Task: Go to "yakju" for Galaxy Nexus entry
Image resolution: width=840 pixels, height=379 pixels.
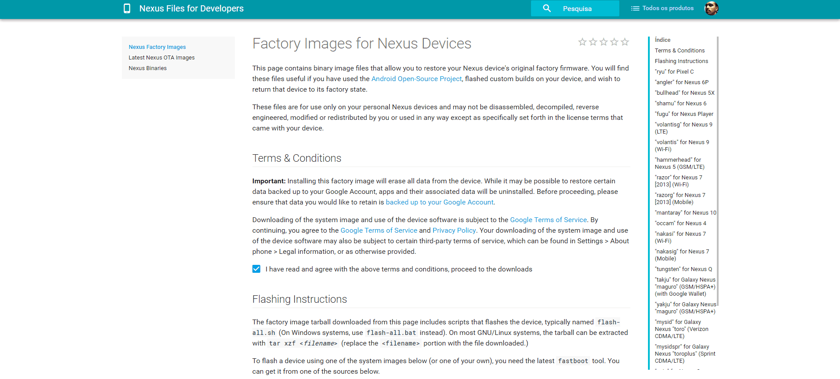Action: [686, 308]
